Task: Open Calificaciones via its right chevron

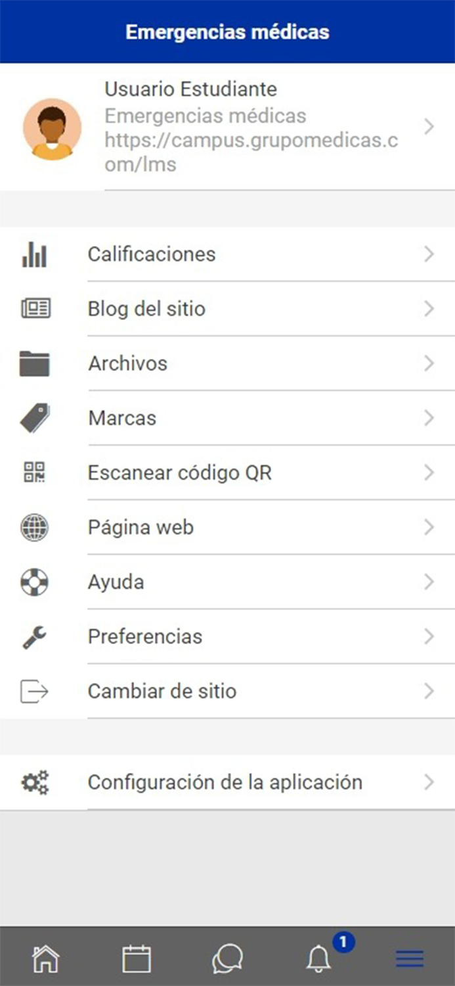Action: tap(429, 255)
